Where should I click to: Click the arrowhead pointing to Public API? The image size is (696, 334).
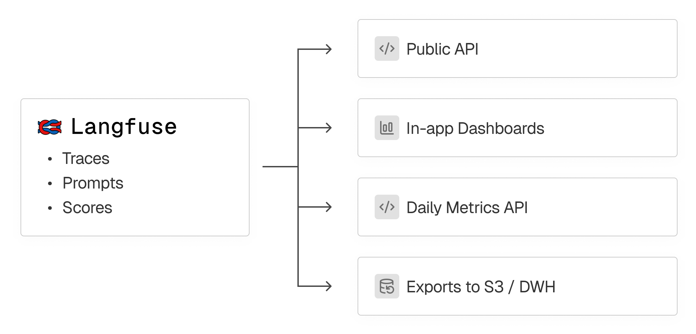click(x=329, y=50)
